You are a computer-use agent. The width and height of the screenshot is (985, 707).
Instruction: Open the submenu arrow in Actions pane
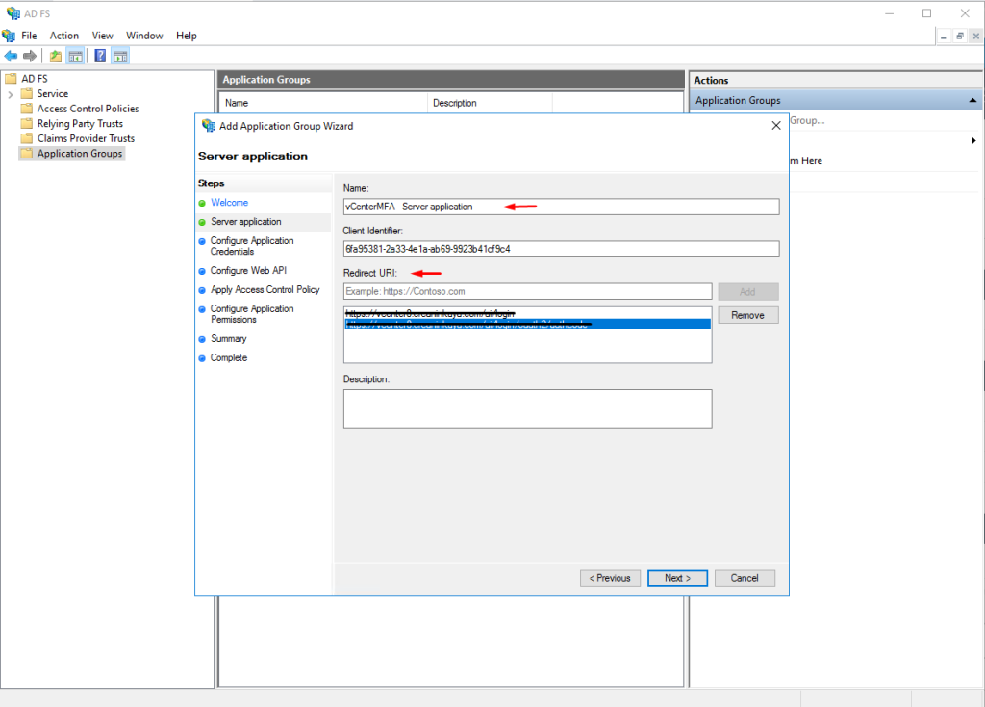click(x=973, y=141)
